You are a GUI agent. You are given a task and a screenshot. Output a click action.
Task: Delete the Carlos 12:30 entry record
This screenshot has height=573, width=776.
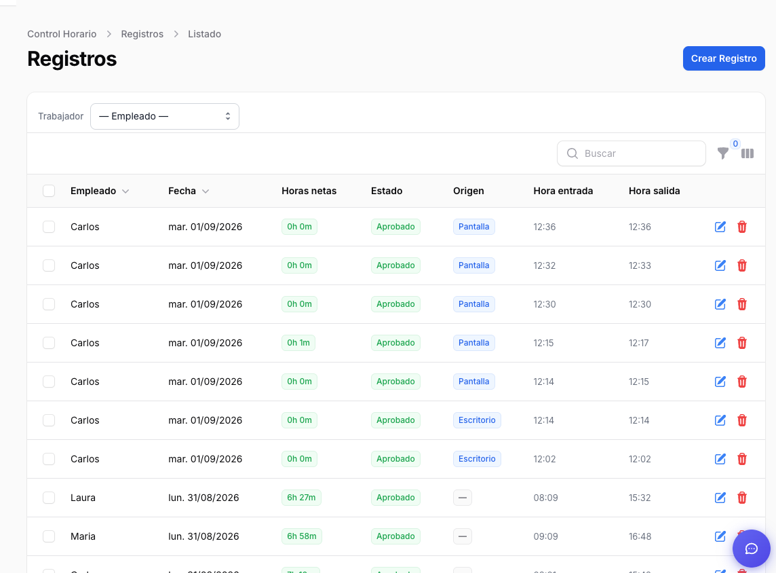tap(742, 304)
